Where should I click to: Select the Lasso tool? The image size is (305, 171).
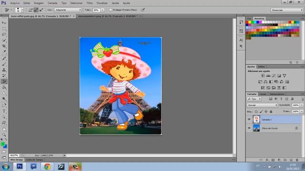pyautogui.click(x=4, y=35)
